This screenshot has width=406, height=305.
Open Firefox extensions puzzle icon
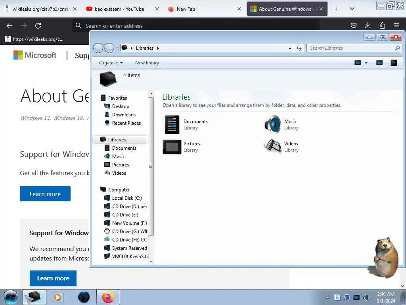[382, 25]
